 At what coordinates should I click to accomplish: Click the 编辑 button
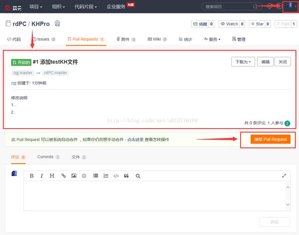[265, 62]
